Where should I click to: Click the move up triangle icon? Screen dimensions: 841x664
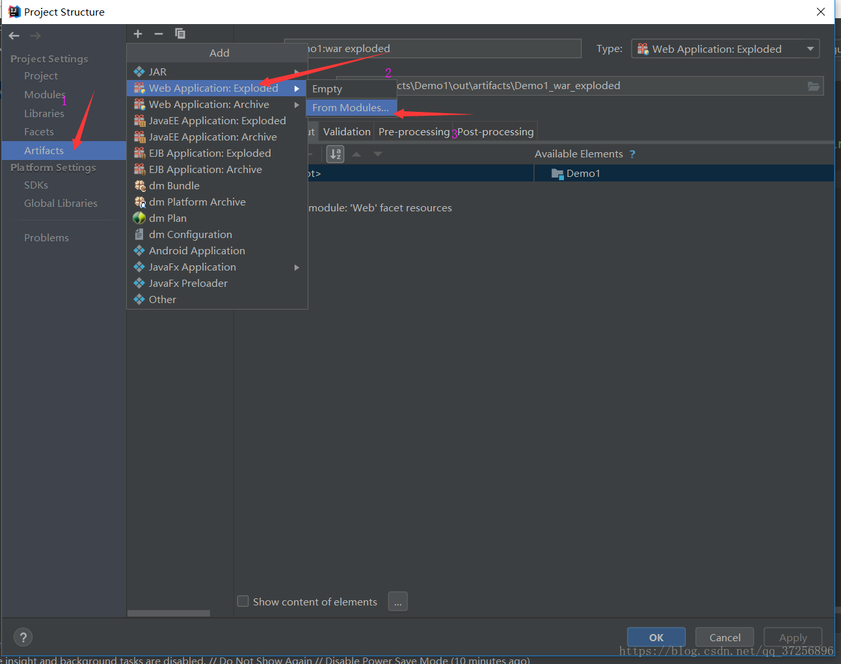356,154
